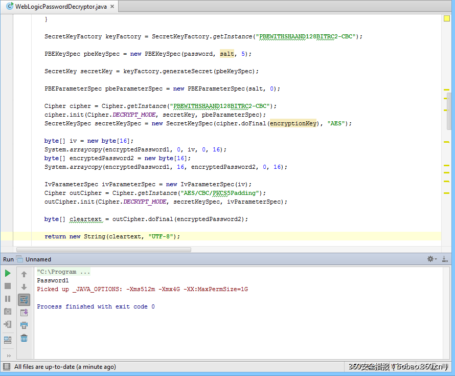Viewport: 455px width, 376px height.
Task: Click the highlighted encryptionKey argument
Action: [293, 123]
